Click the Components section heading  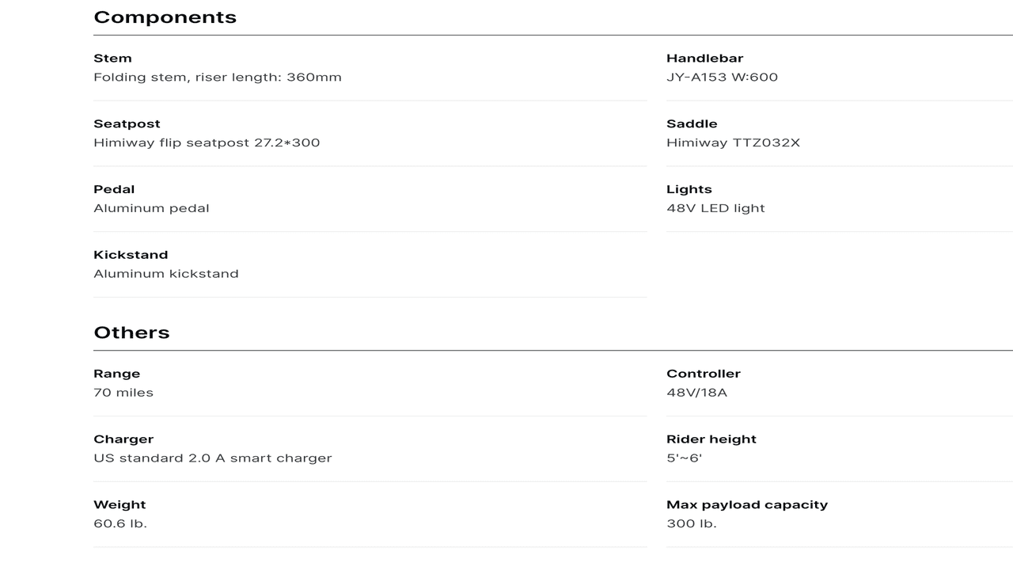[165, 17]
